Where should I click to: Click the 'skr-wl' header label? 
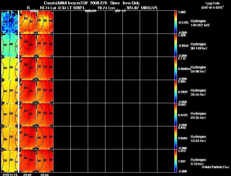click(x=120, y=11)
